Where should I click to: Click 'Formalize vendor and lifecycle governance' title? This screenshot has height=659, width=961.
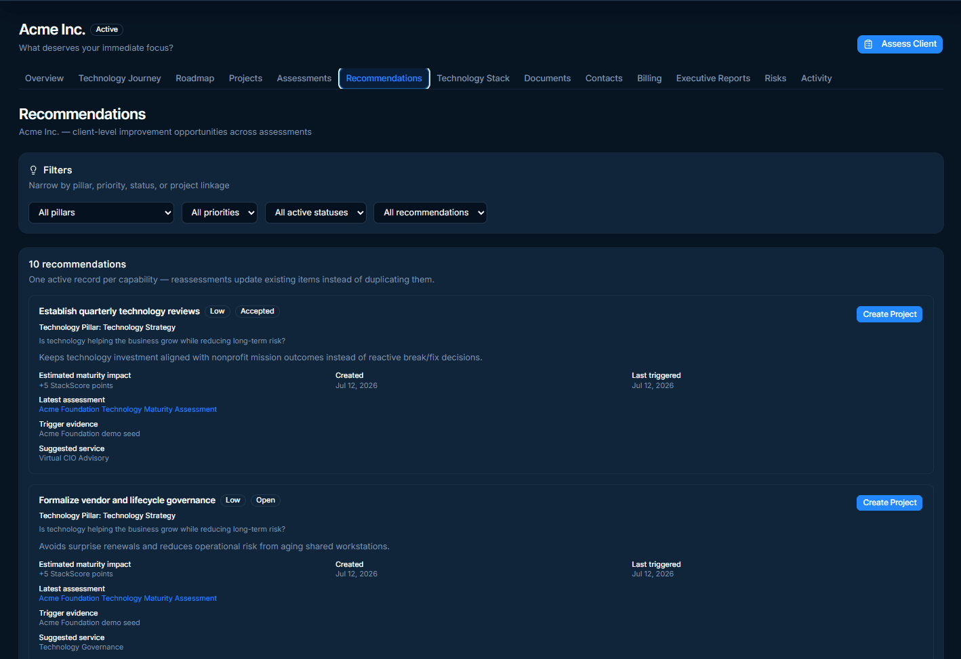(127, 501)
